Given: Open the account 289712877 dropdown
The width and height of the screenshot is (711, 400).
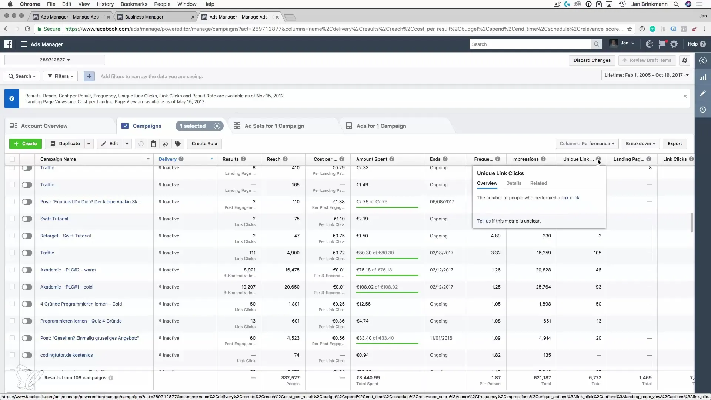Looking at the screenshot, I should 55,60.
